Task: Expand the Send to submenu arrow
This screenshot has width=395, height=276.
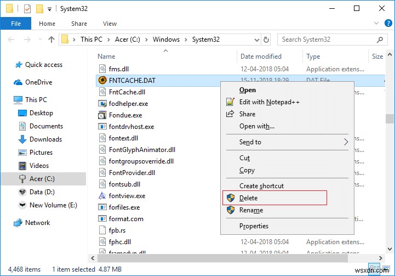Action: (x=346, y=142)
